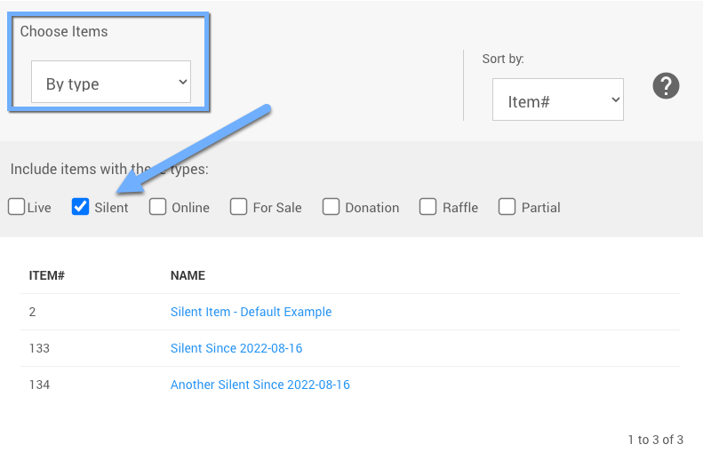Open the 'Silent Since 2022-08-16' item link
Screen dimensions: 703x476
236,348
